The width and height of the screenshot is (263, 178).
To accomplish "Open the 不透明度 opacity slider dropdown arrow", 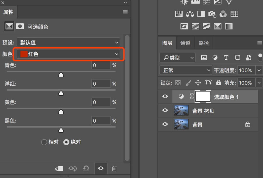I will (x=259, y=70).
